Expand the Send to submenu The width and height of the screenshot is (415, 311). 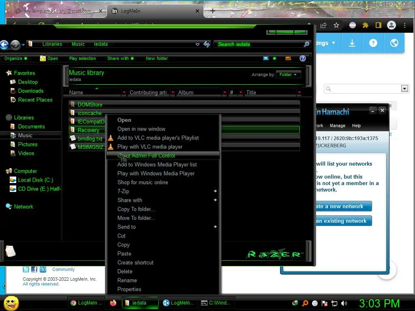click(x=163, y=227)
